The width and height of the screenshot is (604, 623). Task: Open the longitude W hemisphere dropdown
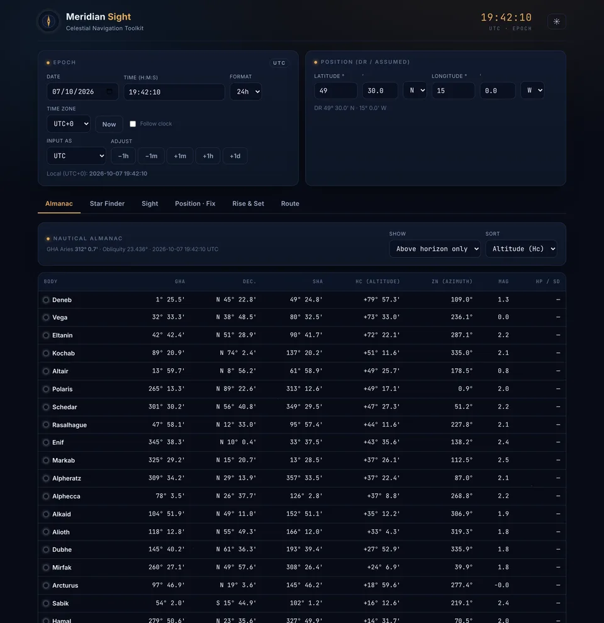point(532,90)
